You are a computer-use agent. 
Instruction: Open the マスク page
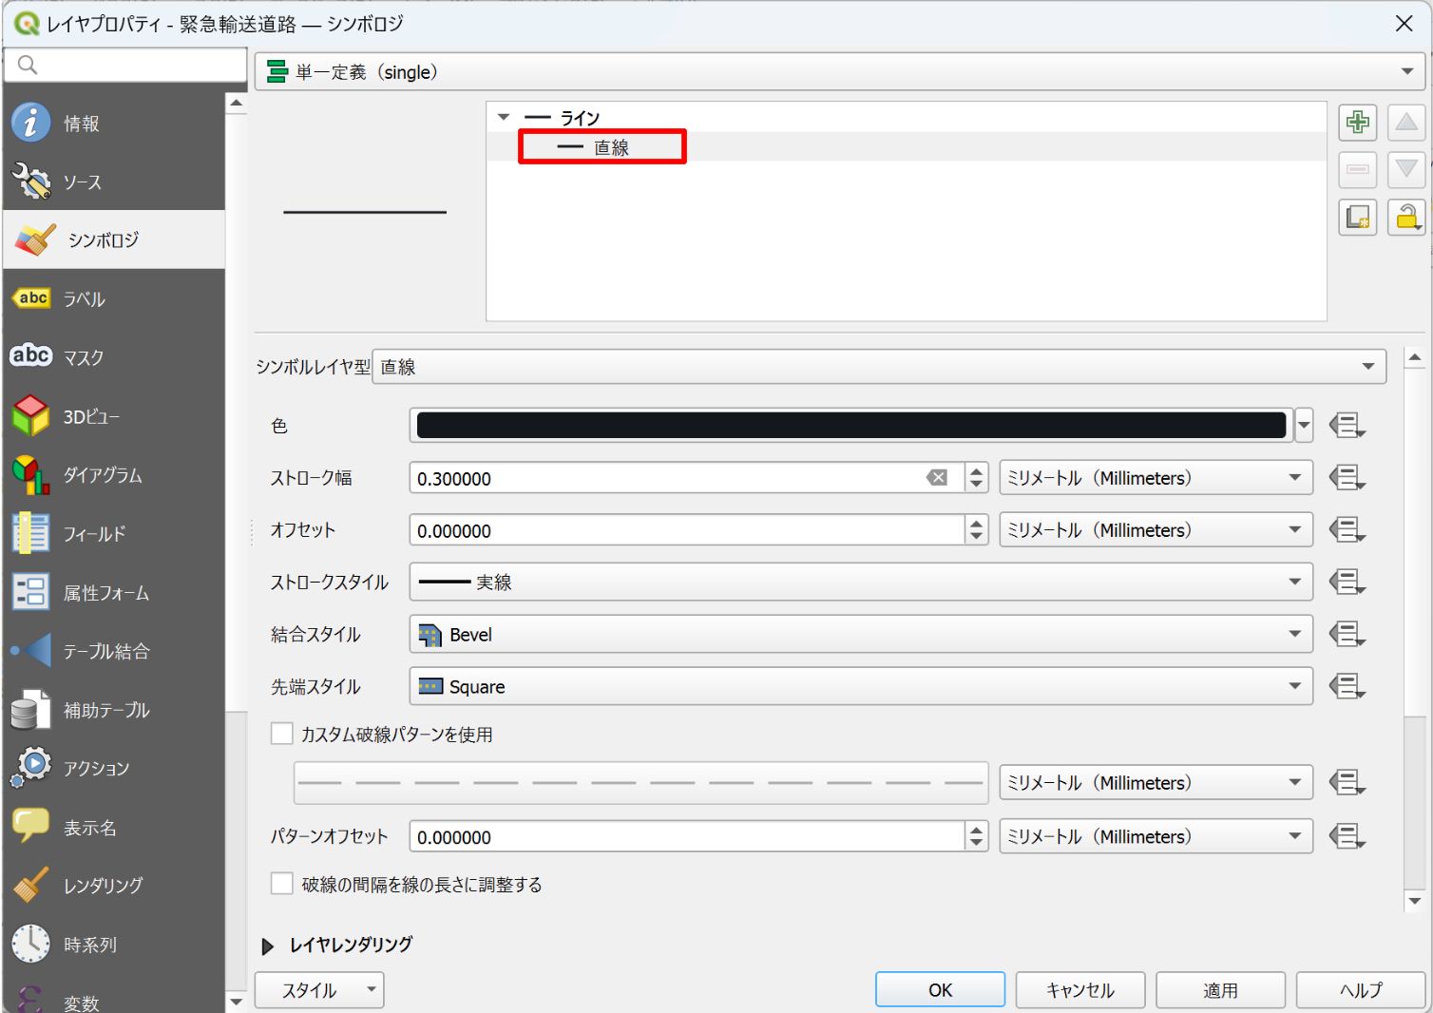click(x=114, y=357)
